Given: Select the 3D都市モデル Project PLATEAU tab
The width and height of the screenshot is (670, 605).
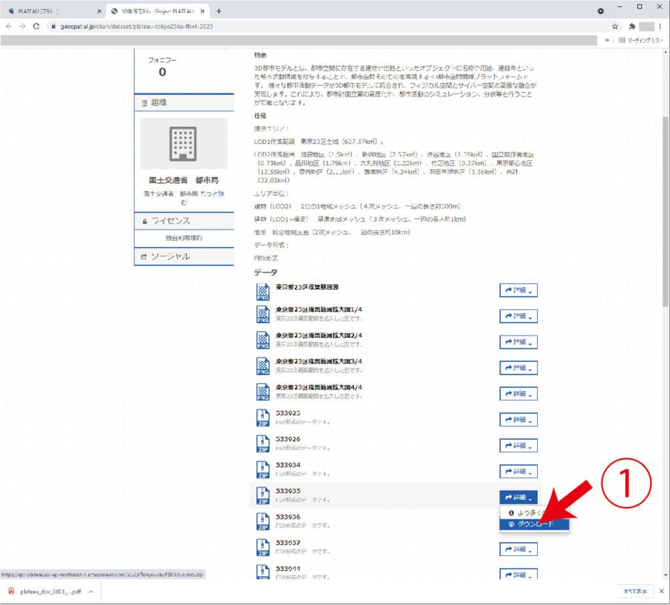Looking at the screenshot, I should coord(157,11).
